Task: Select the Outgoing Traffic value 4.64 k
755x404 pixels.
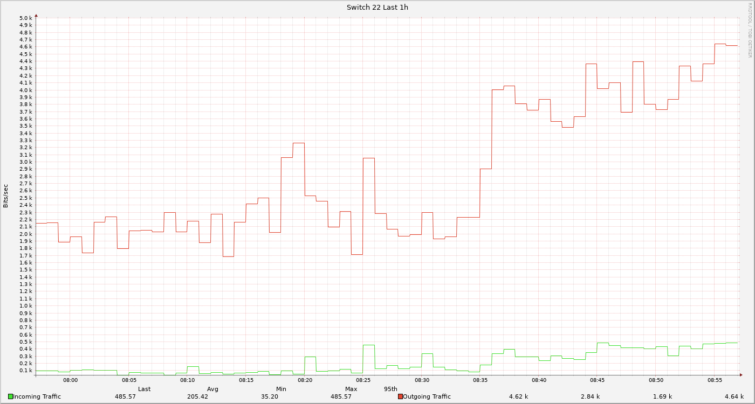Action: [734, 397]
